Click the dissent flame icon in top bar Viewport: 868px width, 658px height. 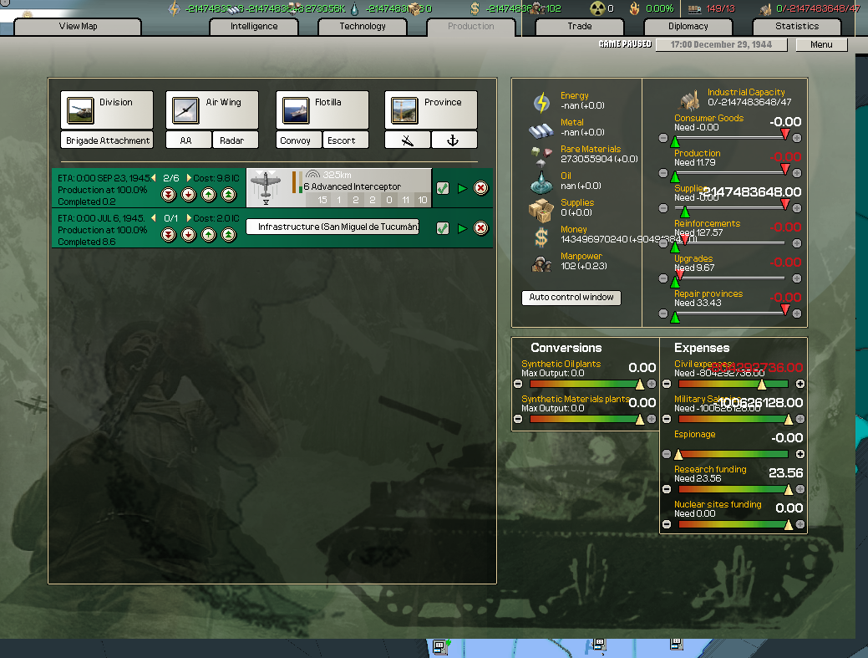click(x=634, y=8)
